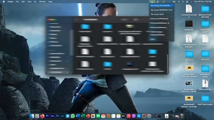Screen dimensions: 214x120
Task: Open the Window menu in the menu bar
Action: click(x=42, y=2)
